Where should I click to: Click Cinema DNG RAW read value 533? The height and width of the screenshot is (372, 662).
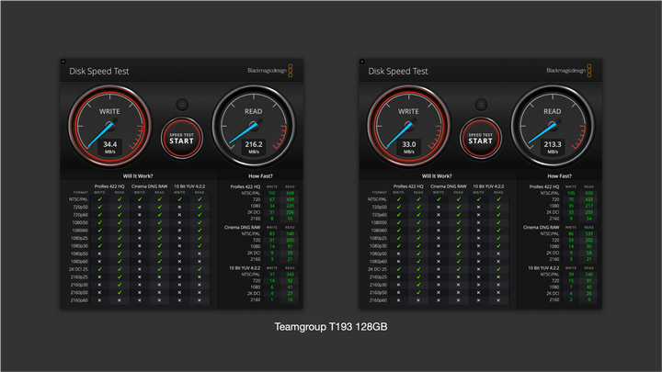click(x=589, y=233)
